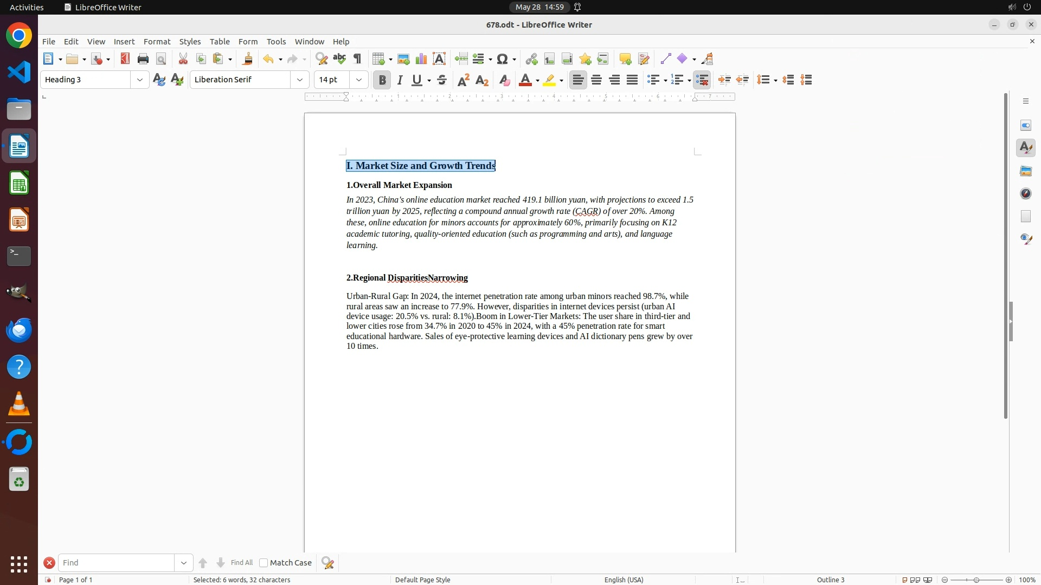
Task: Enable the Match Case checkbox
Action: point(264,563)
